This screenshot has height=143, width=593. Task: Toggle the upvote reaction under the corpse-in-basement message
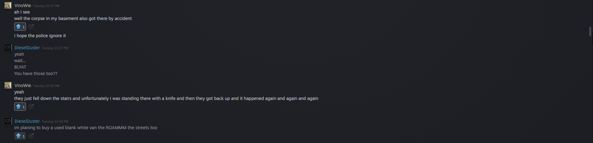point(20,27)
